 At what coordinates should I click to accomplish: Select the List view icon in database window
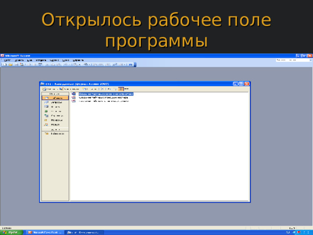click(121, 89)
